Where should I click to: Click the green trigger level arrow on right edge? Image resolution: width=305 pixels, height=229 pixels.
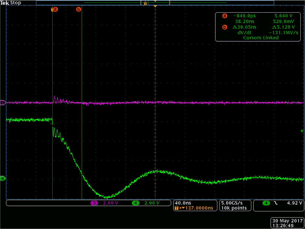[x=302, y=131]
